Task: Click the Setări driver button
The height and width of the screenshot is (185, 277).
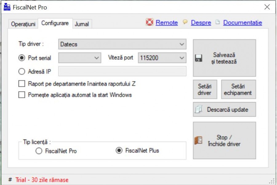Action: pos(205,89)
